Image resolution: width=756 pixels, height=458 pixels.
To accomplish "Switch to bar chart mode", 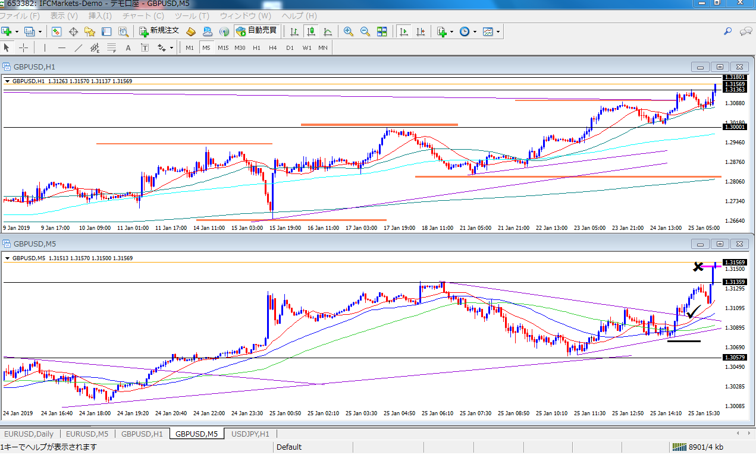I will [295, 31].
